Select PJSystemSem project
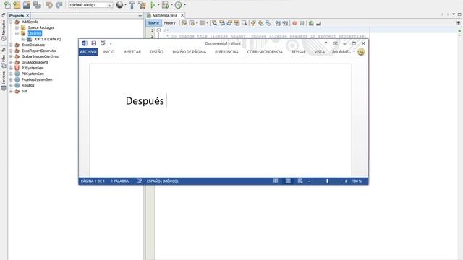This screenshot has height=260, width=463. tap(33, 68)
